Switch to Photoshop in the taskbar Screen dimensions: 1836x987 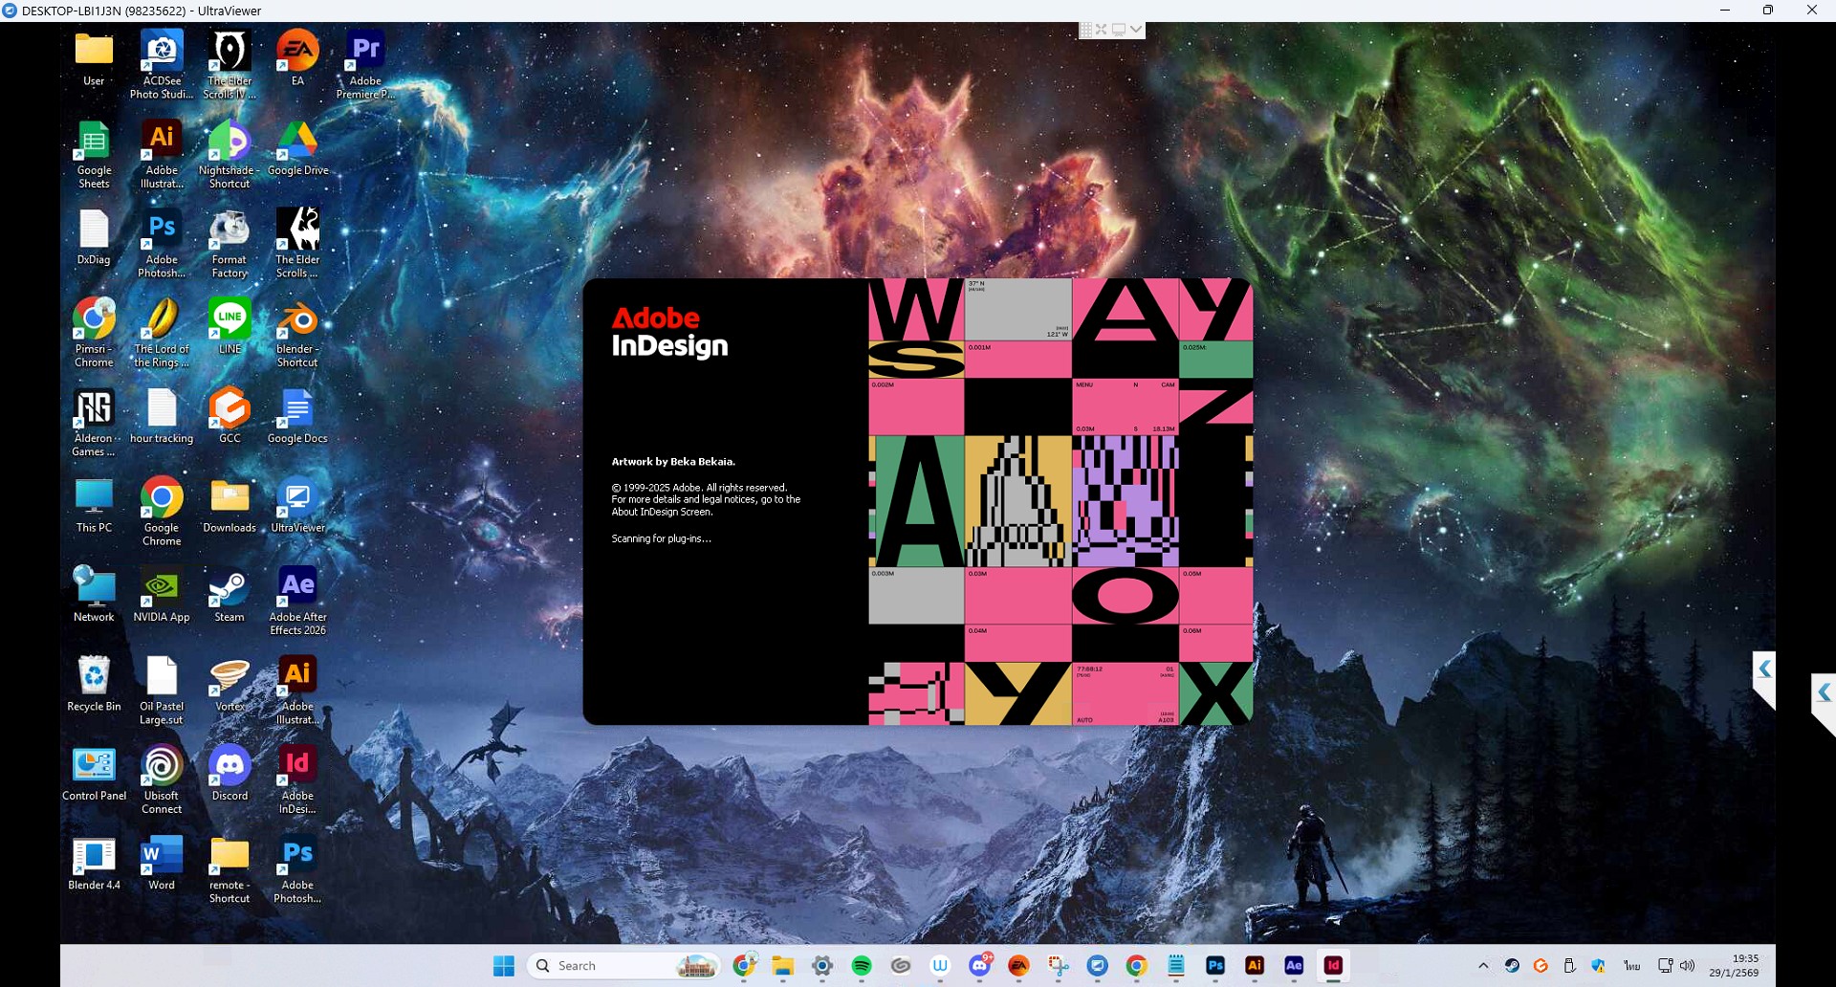coord(1215,966)
